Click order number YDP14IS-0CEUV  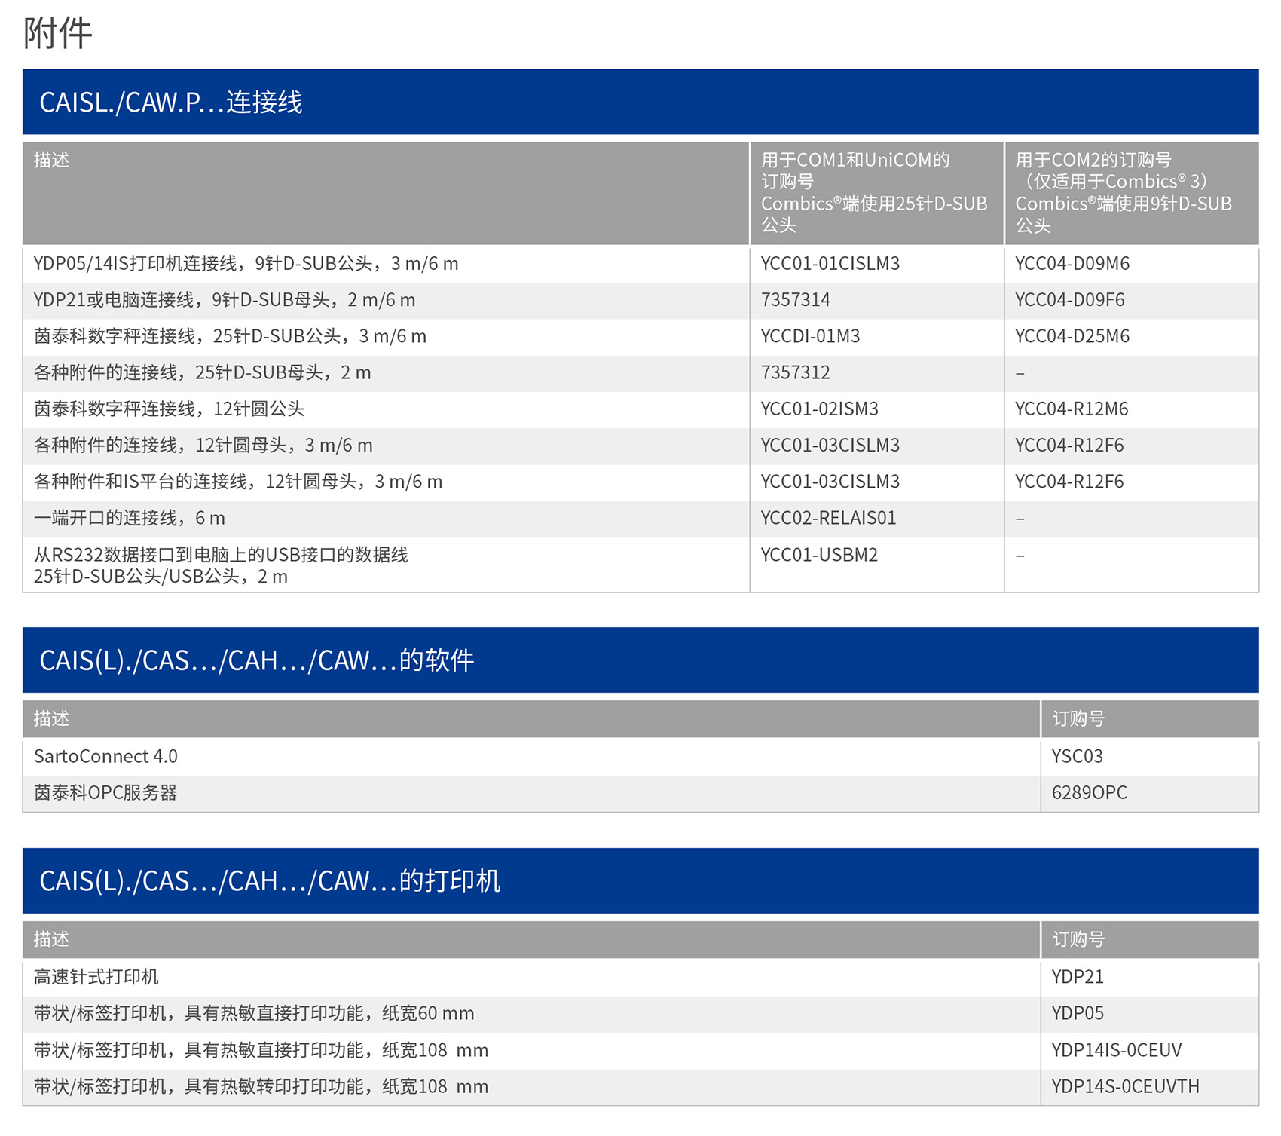coord(1116,1050)
